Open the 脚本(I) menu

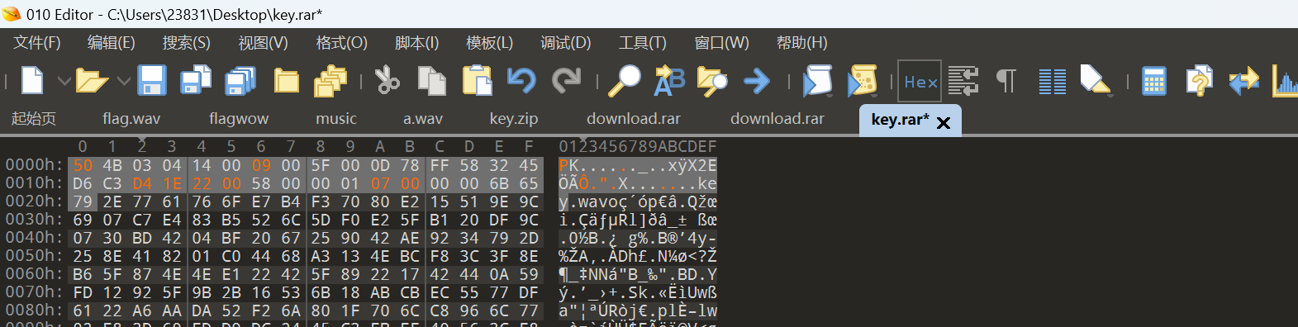[417, 42]
